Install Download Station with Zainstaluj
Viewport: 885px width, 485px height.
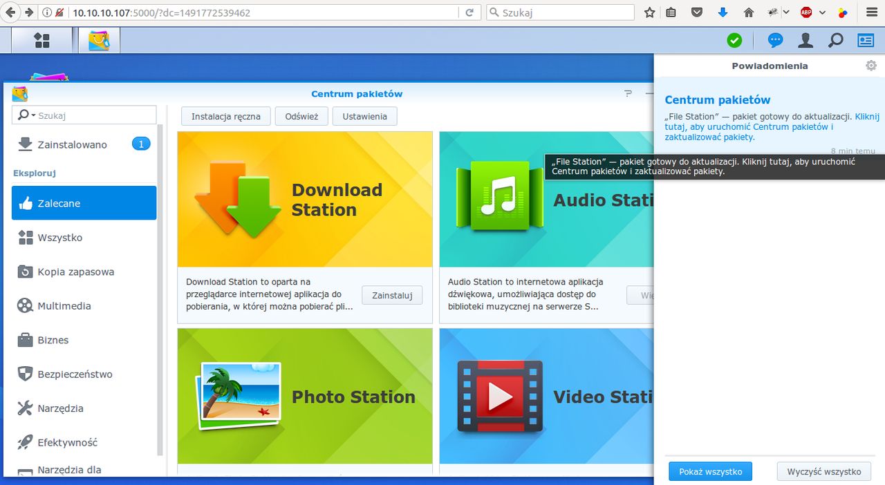click(x=392, y=295)
